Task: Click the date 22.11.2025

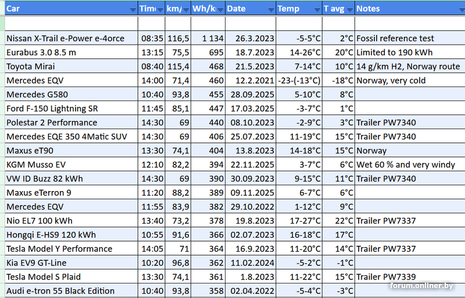Action: coord(251,164)
